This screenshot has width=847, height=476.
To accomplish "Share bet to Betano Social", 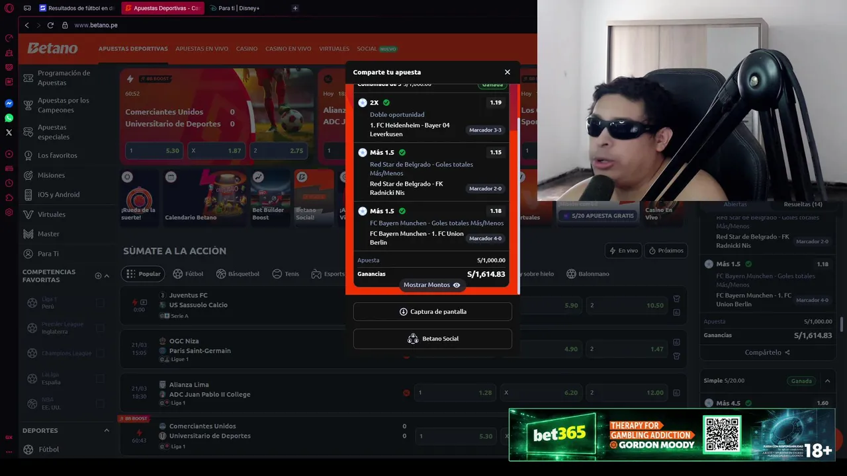I will click(433, 338).
